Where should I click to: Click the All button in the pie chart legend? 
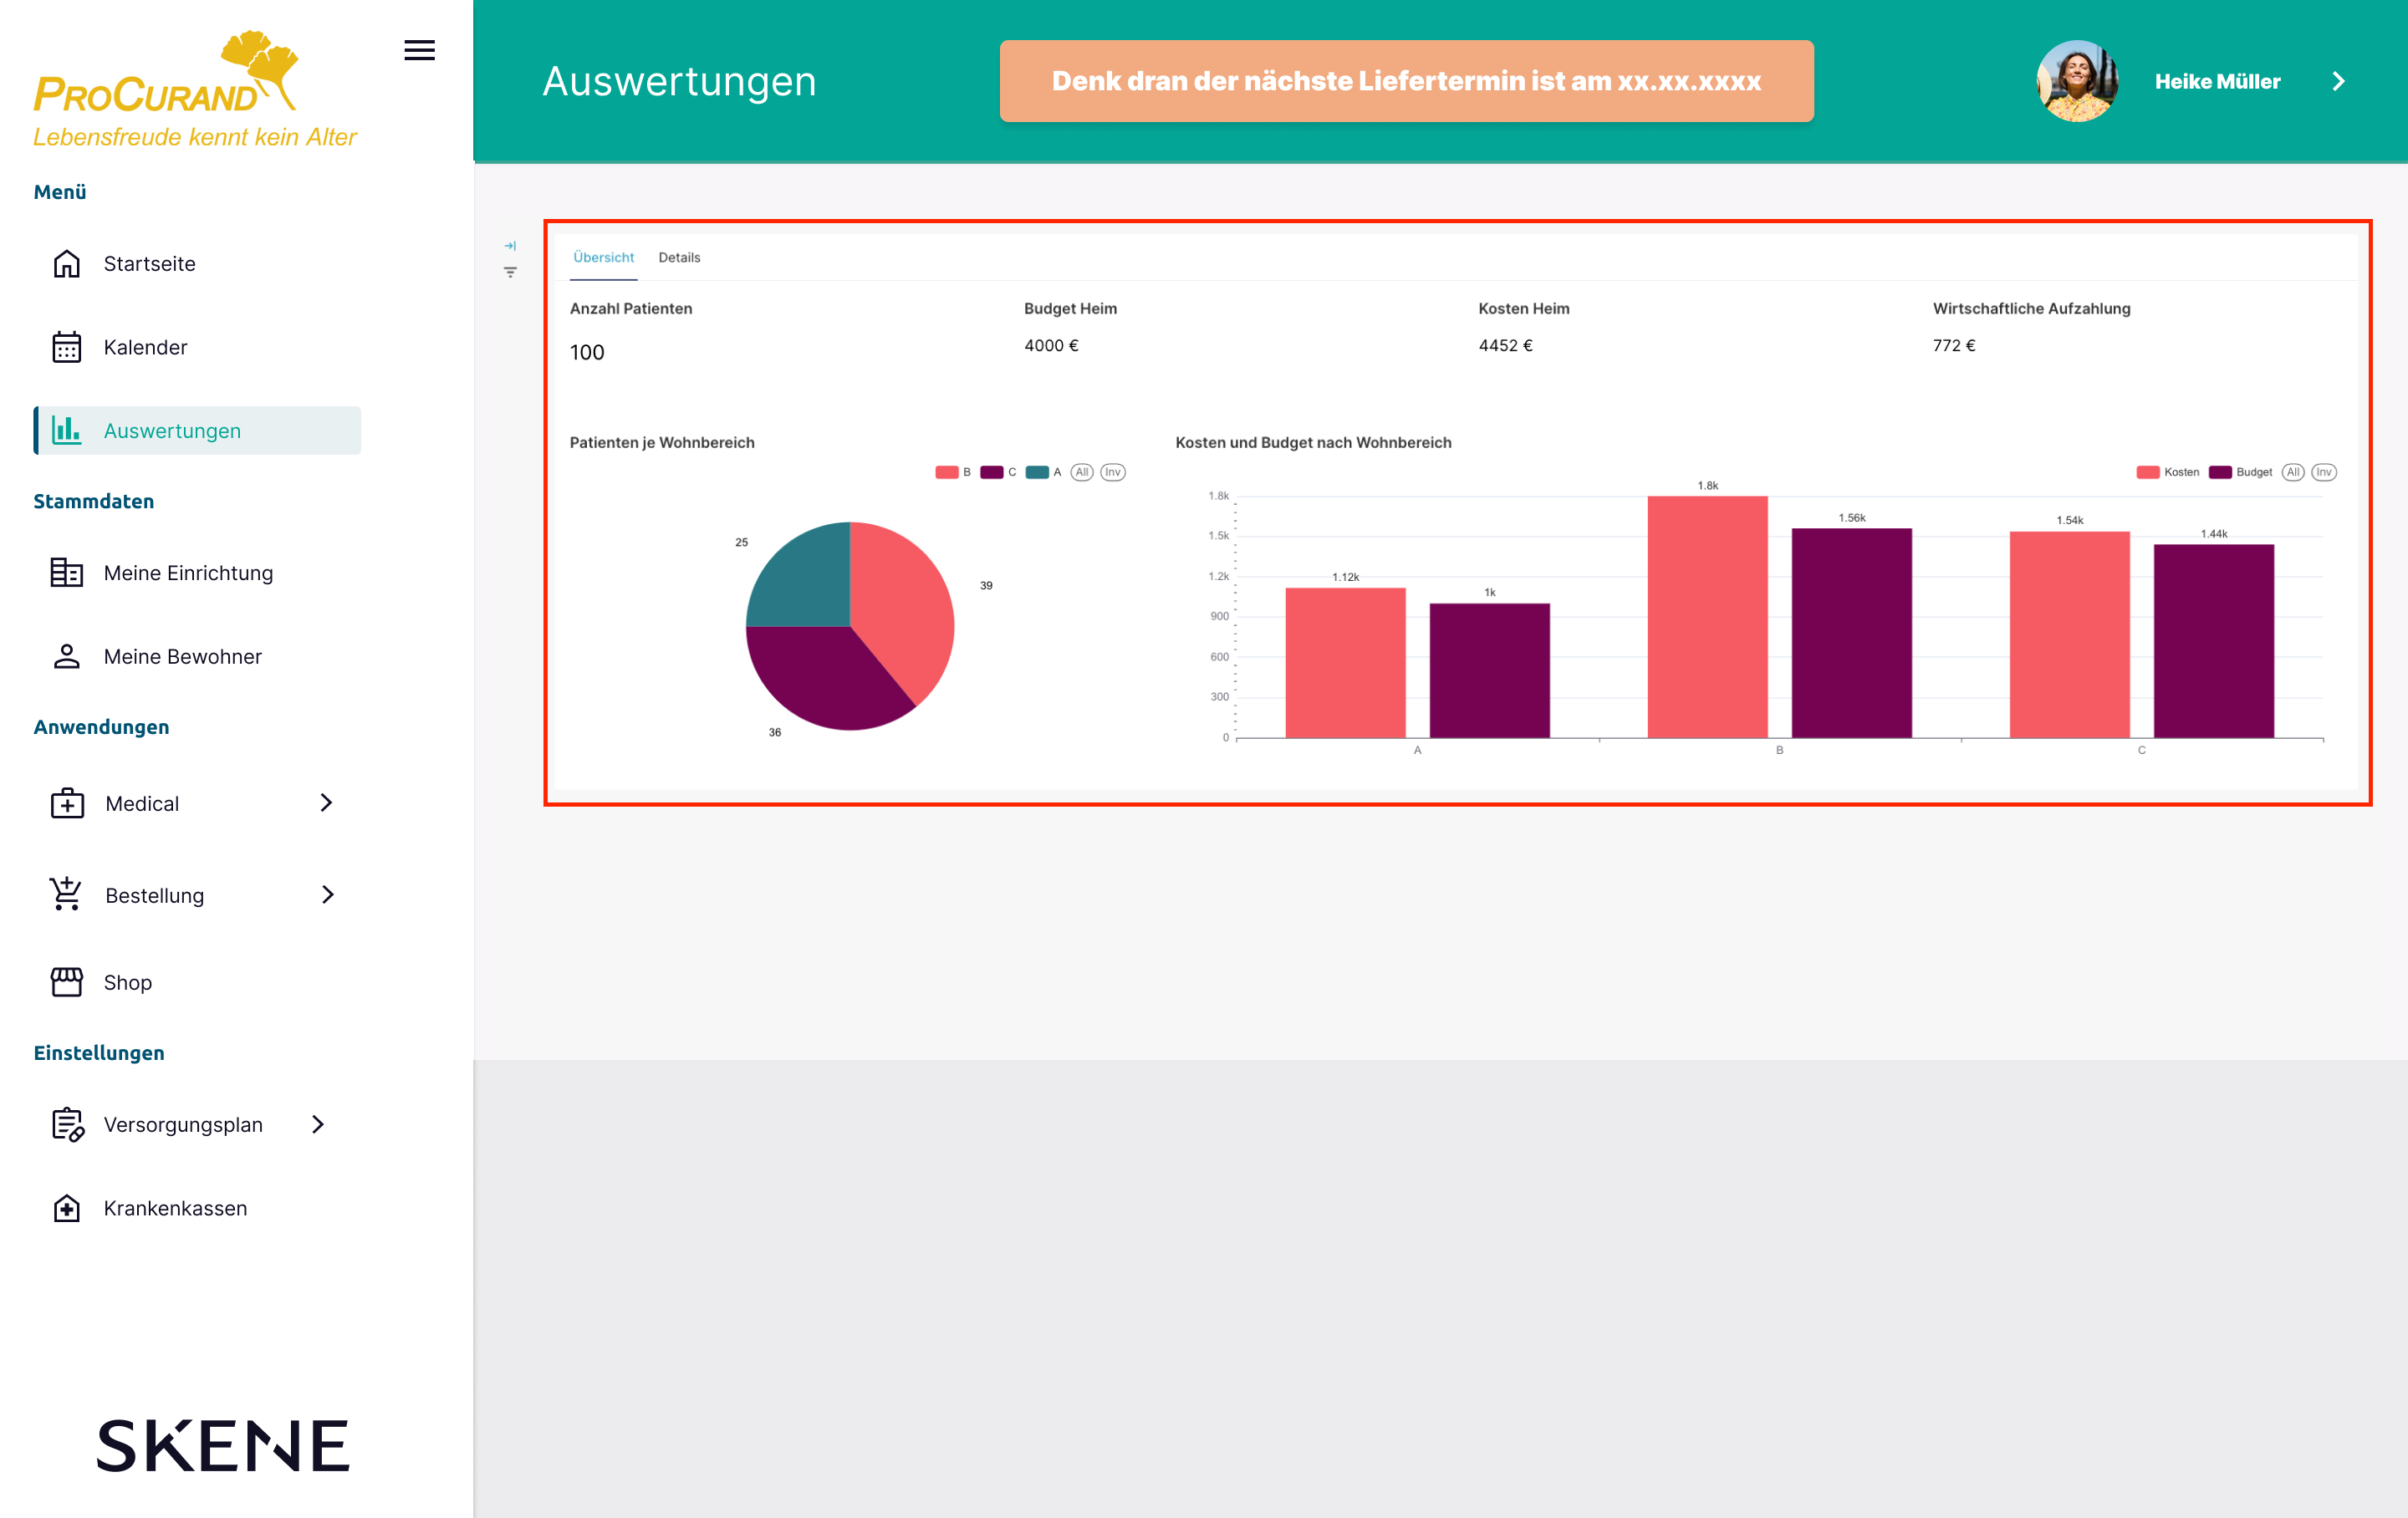click(1082, 472)
